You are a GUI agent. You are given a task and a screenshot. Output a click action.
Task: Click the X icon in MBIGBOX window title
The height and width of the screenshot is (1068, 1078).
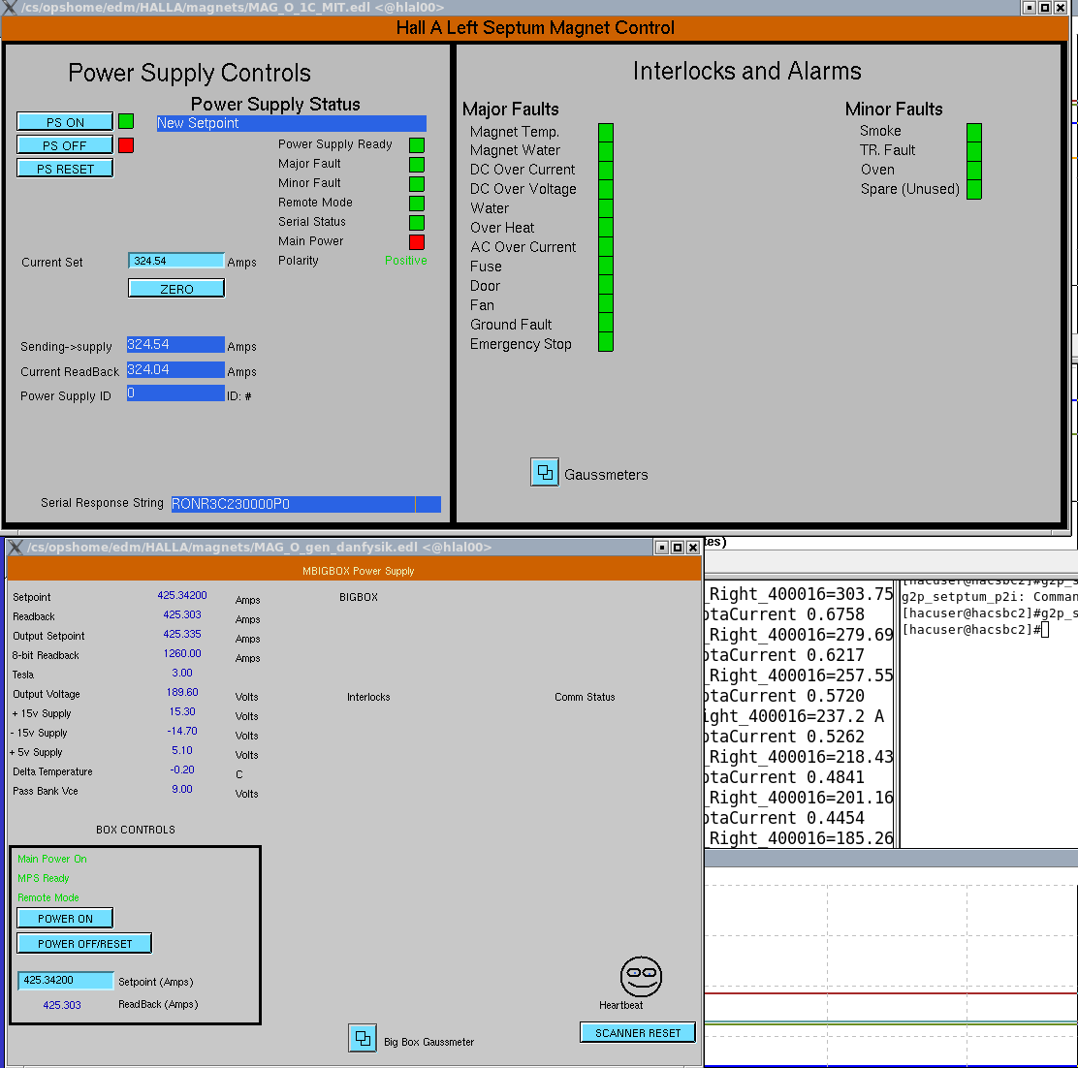click(x=16, y=547)
